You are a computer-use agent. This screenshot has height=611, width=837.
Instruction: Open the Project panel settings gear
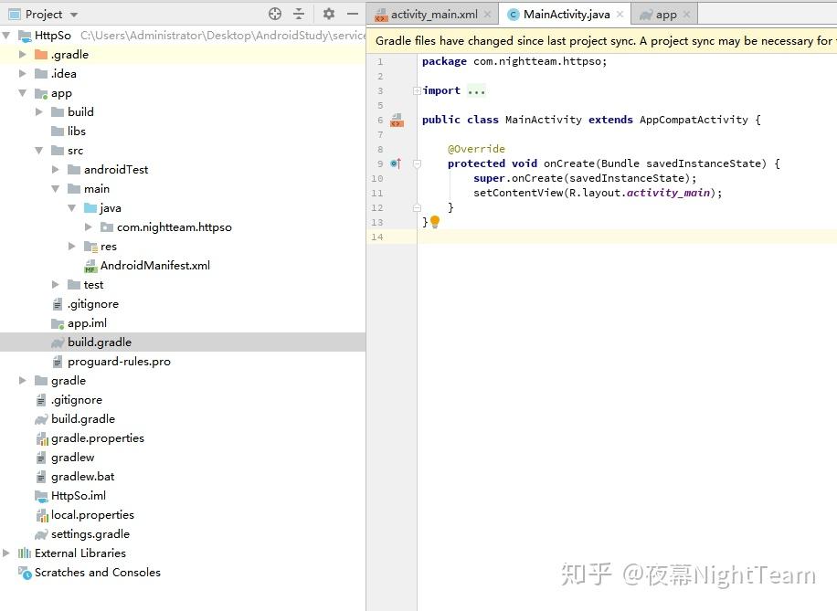point(326,14)
